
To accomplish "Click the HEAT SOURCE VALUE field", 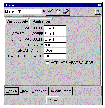I will [x=55, y=56].
